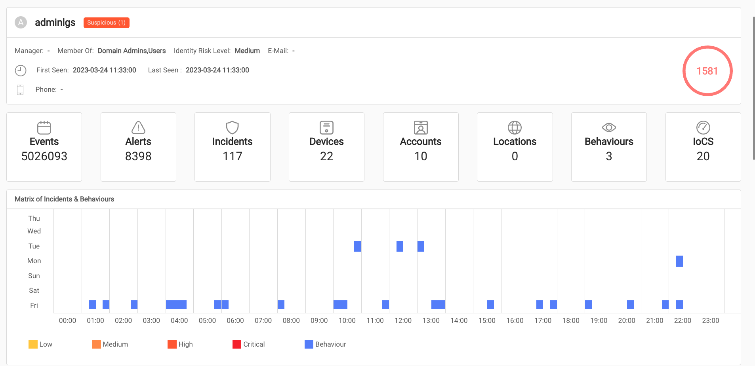Screen dimensions: 755x366
Task: Click the First Seen timestamp 2023-03-24 11:33:00
Action: [104, 70]
